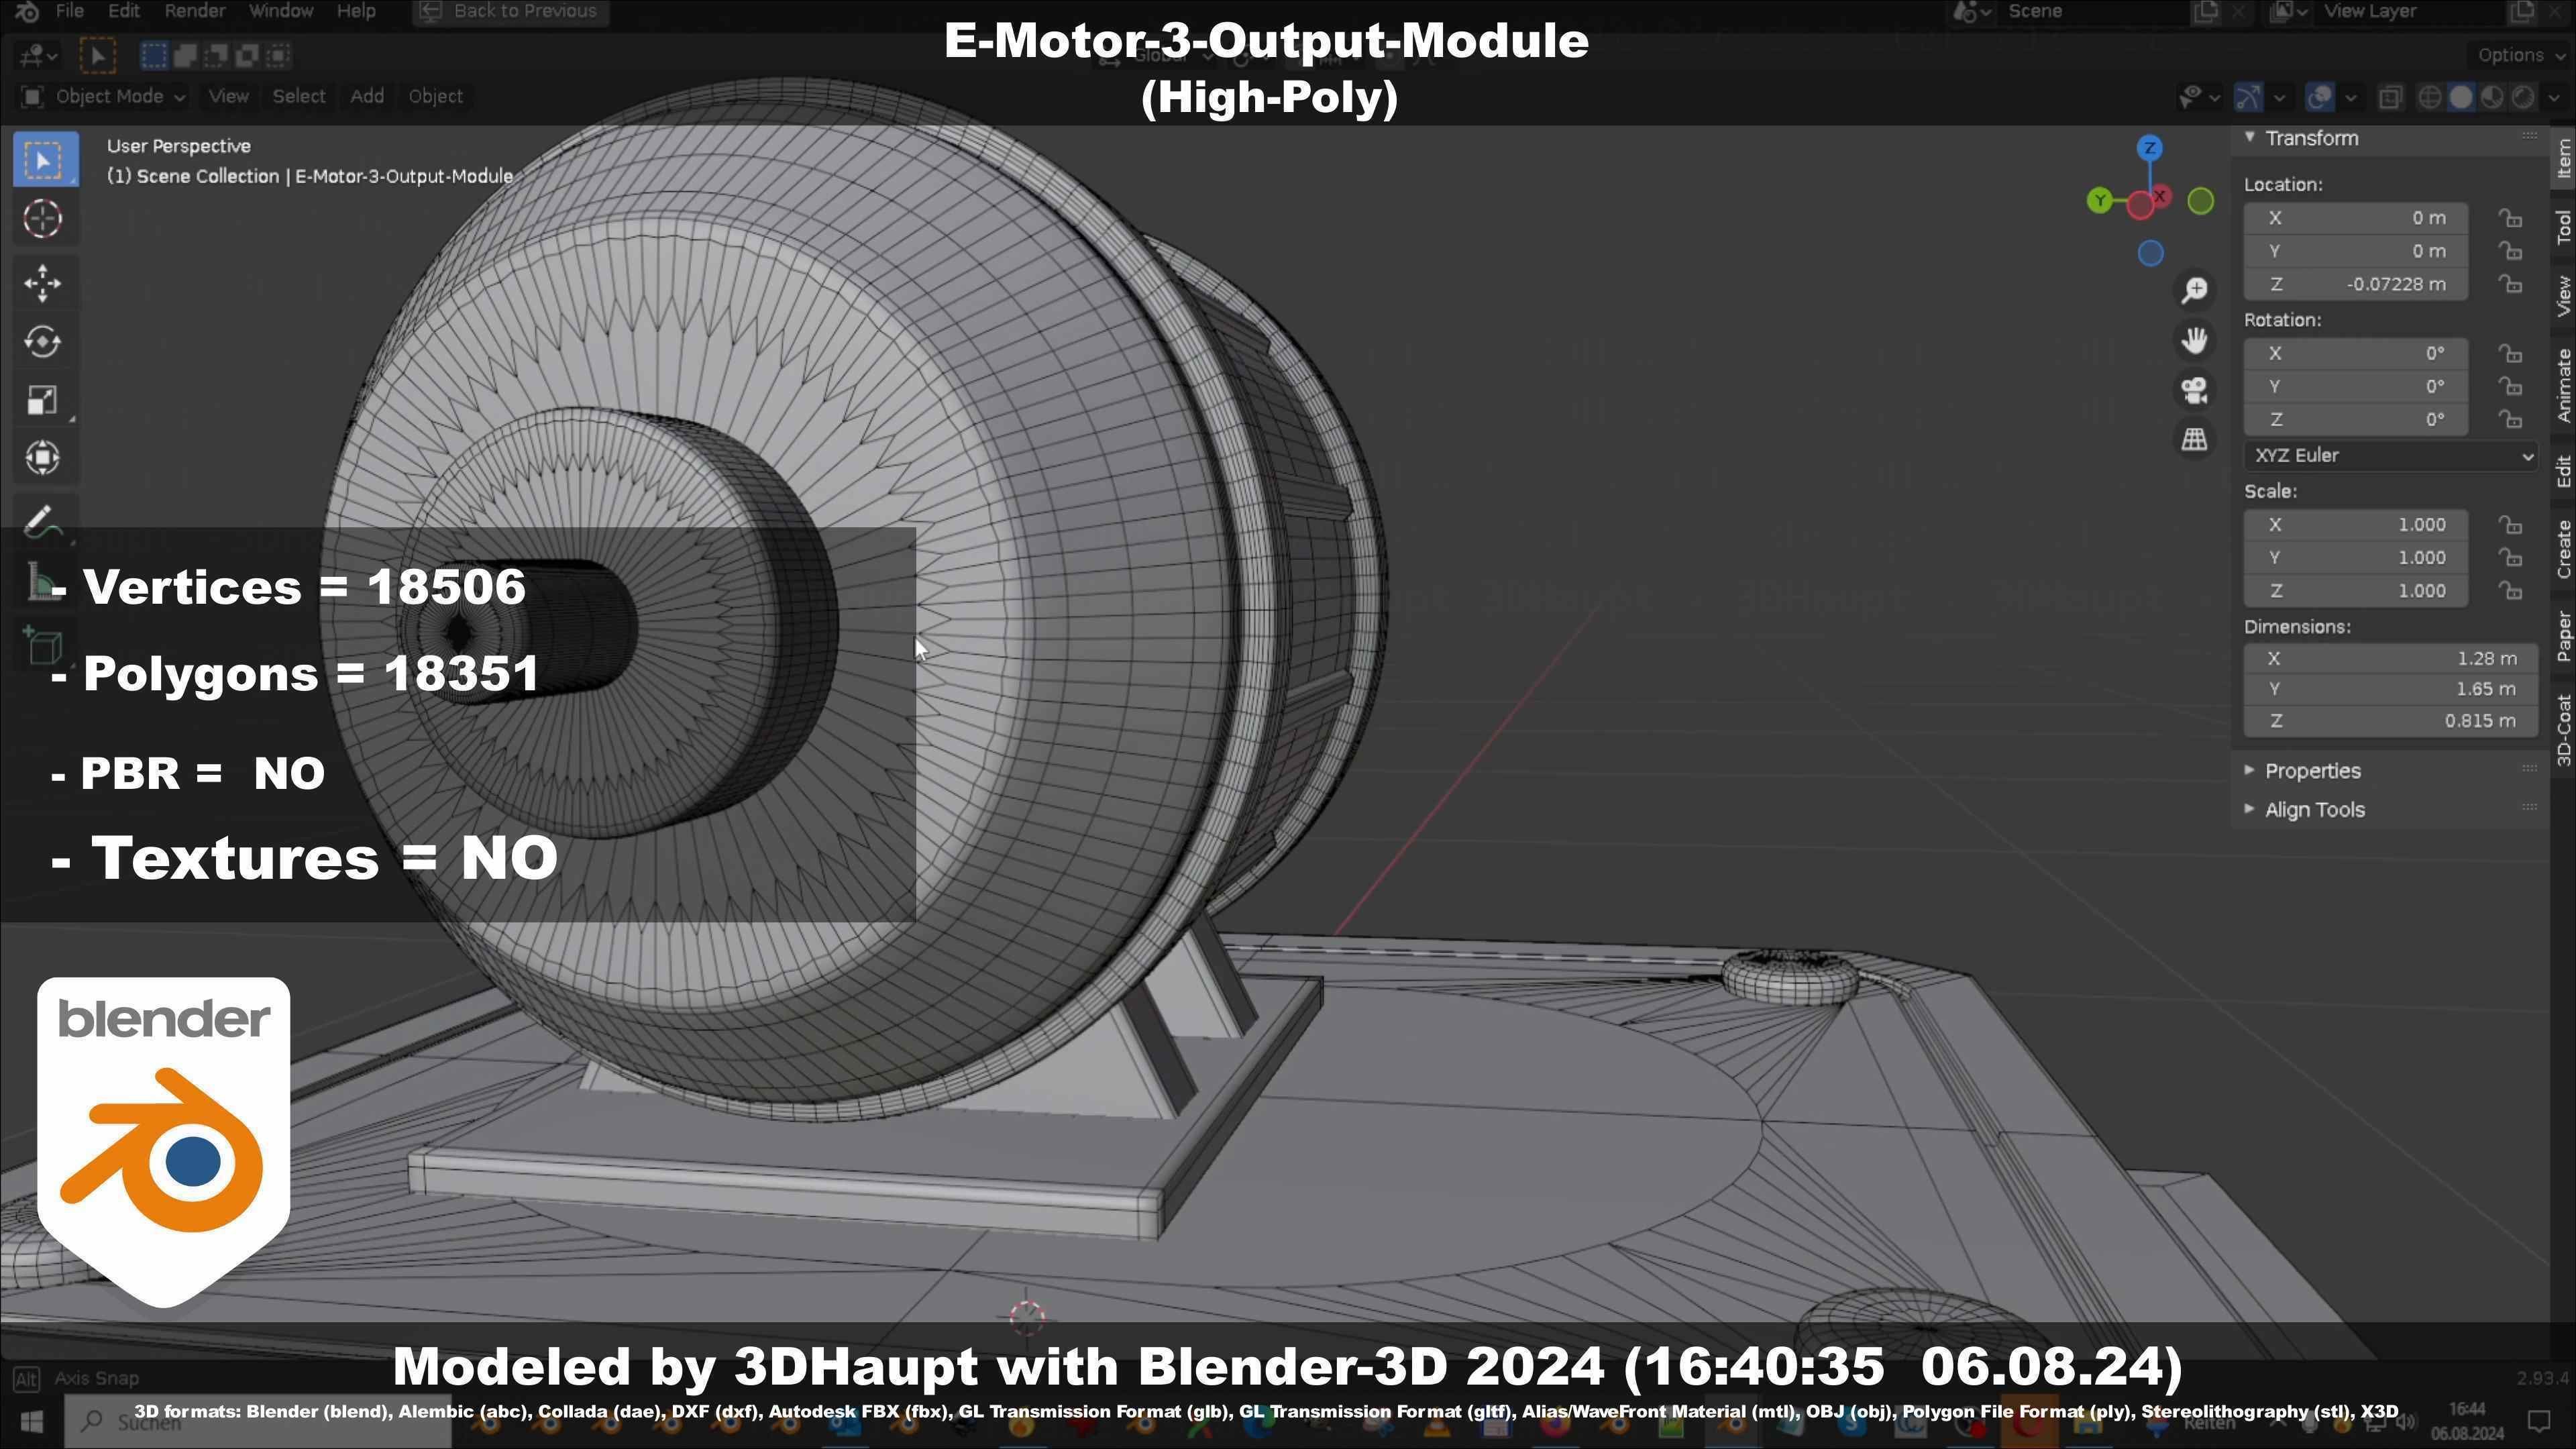
Task: Open the XYZ Euler rotation mode dropdown
Action: click(x=2390, y=455)
